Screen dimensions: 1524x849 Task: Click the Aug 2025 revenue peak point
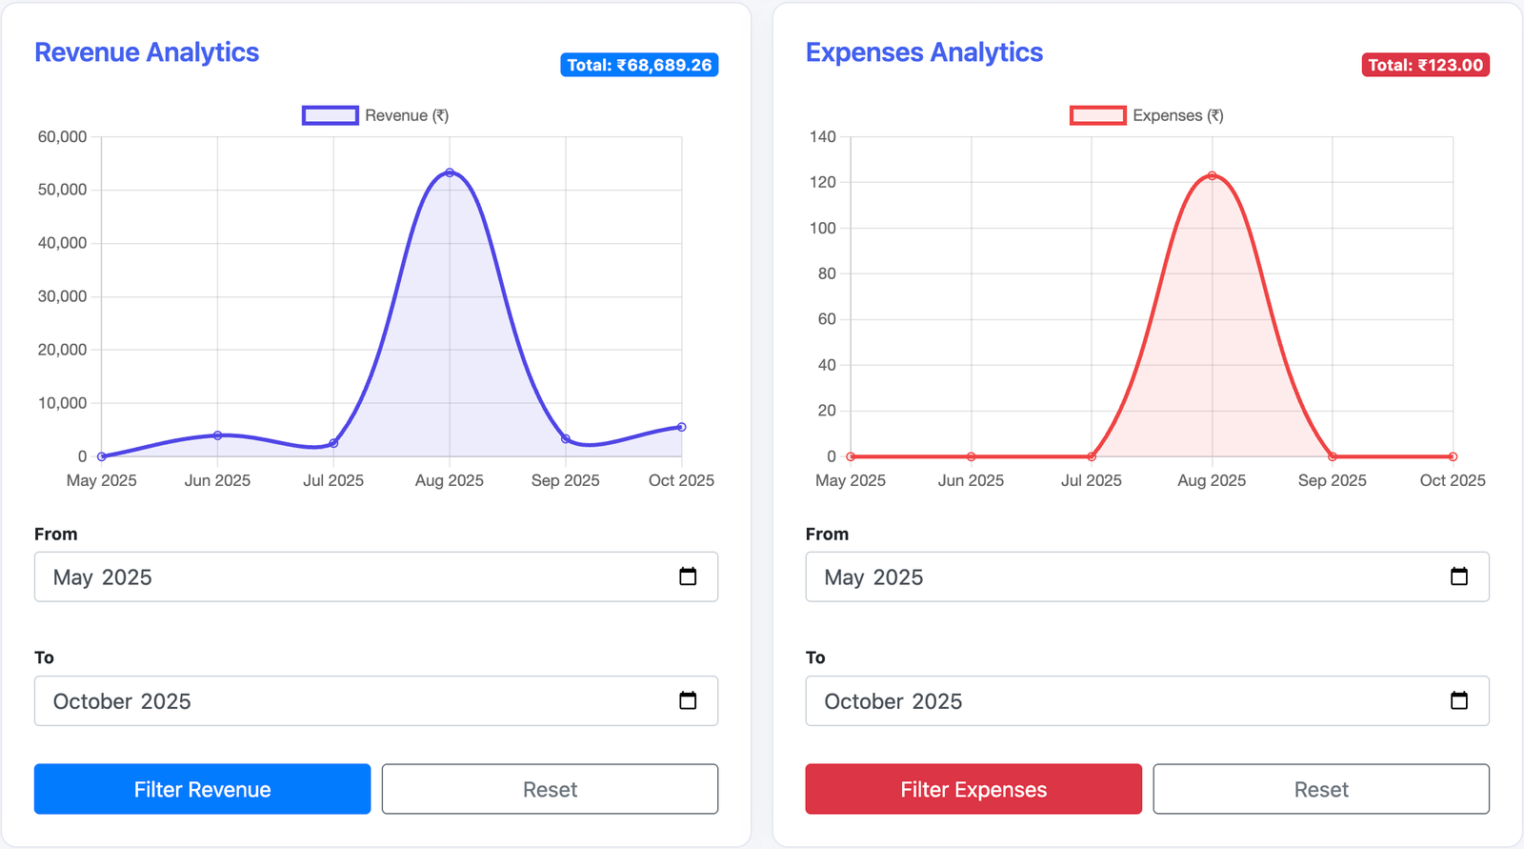pos(450,172)
